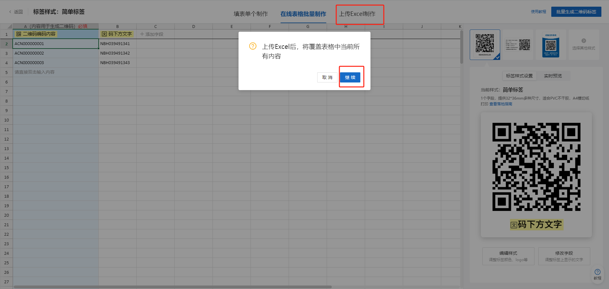The image size is (609, 289).
Task: Select cell ACN000000002
Action: coord(56,53)
